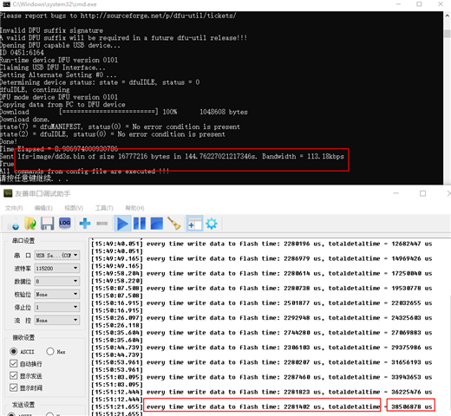This screenshot has width=451, height=416.
Task: Click the '请按任意键继续' prompt line
Action: [x=34, y=179]
